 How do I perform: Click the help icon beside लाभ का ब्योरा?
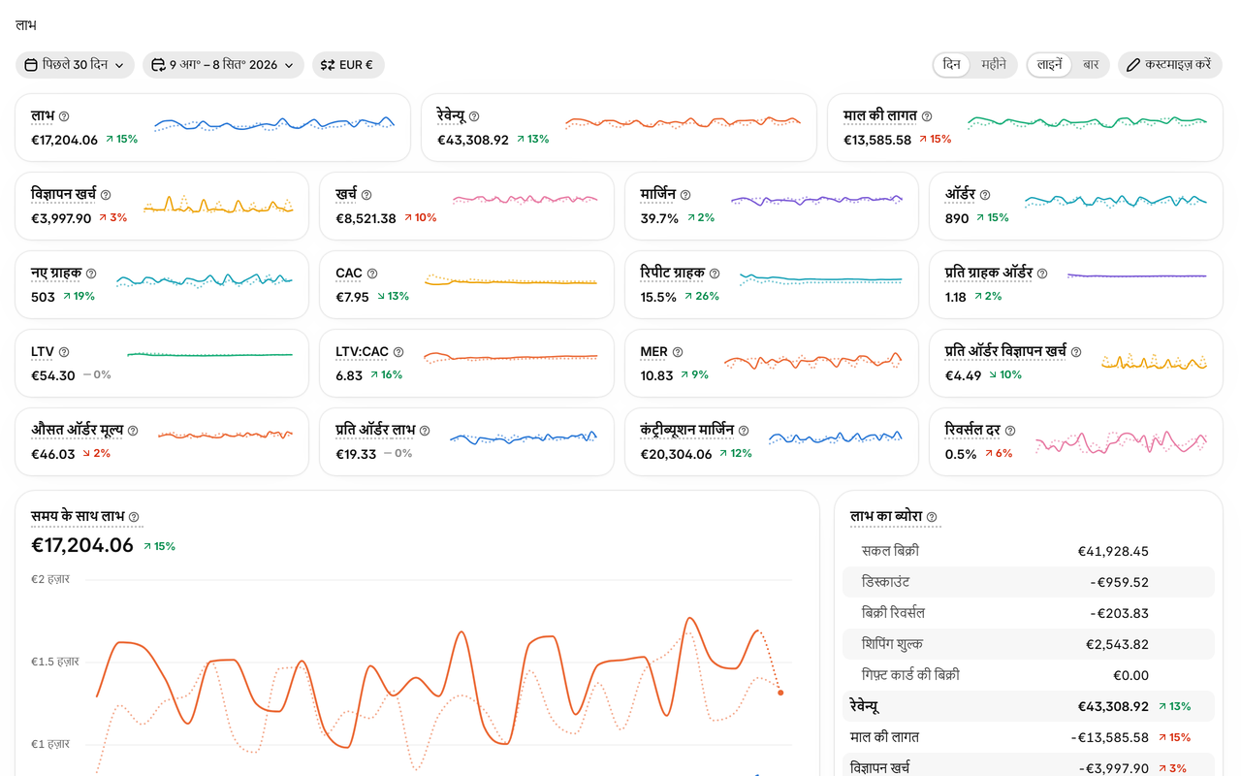pyautogui.click(x=932, y=517)
